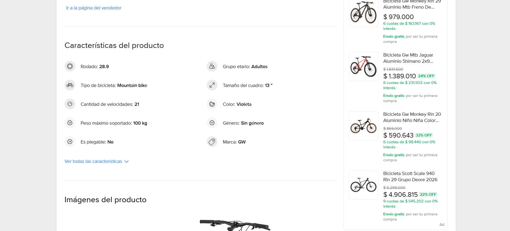Click the Género check icon
Screen dimensions: 510x231
click(212, 123)
